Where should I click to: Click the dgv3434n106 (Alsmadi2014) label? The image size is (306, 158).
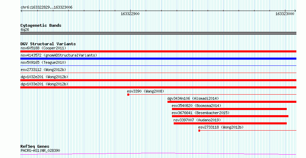pyautogui.click(x=193, y=98)
